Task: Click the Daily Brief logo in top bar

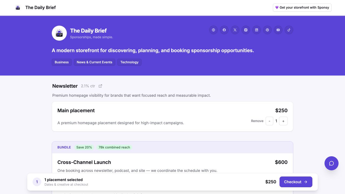Action: click(x=18, y=8)
